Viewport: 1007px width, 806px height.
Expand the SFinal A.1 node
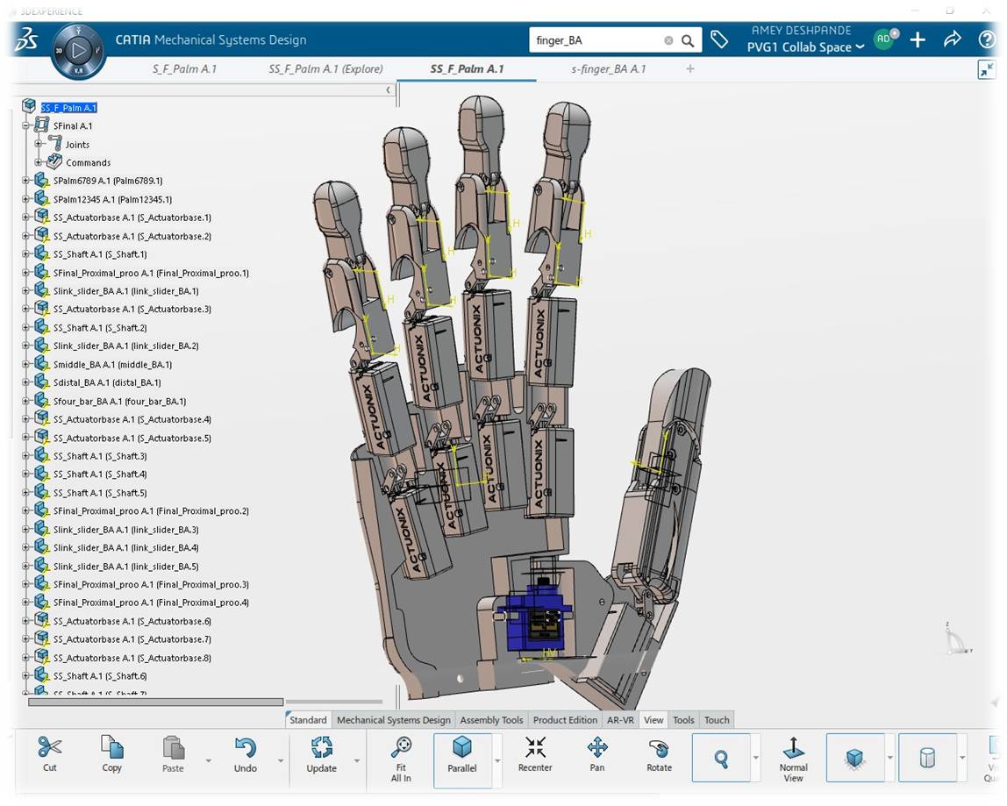pos(26,126)
